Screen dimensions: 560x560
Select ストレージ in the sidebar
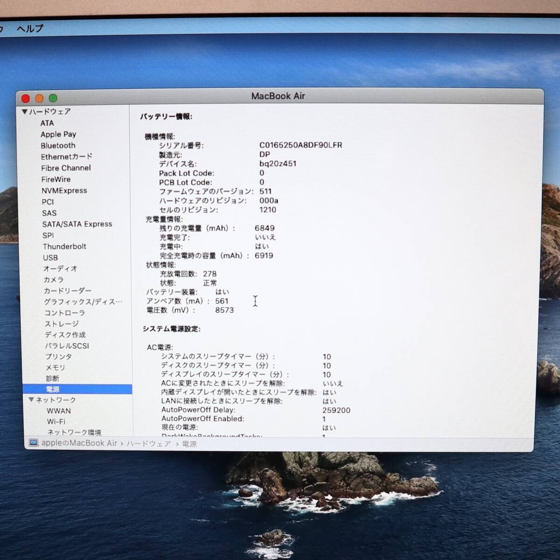(x=62, y=324)
